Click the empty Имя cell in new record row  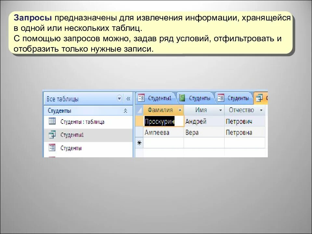204,143
